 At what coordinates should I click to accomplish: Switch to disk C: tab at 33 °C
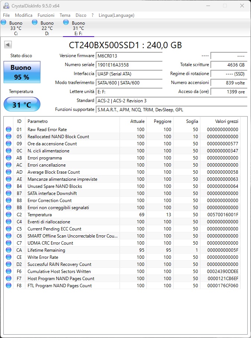[x=16, y=28]
